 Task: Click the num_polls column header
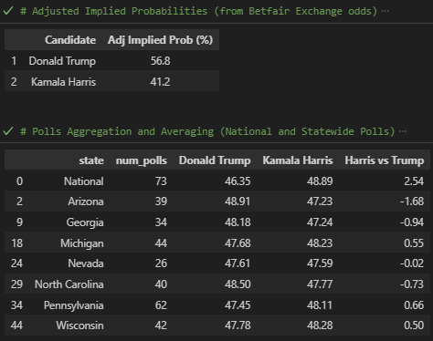tap(142, 160)
